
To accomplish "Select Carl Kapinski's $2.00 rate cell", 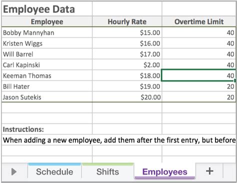I will coord(127,65).
